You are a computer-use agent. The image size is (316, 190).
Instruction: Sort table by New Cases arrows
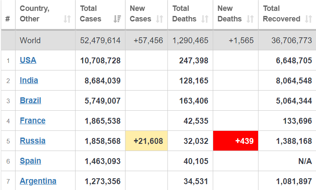(159, 19)
